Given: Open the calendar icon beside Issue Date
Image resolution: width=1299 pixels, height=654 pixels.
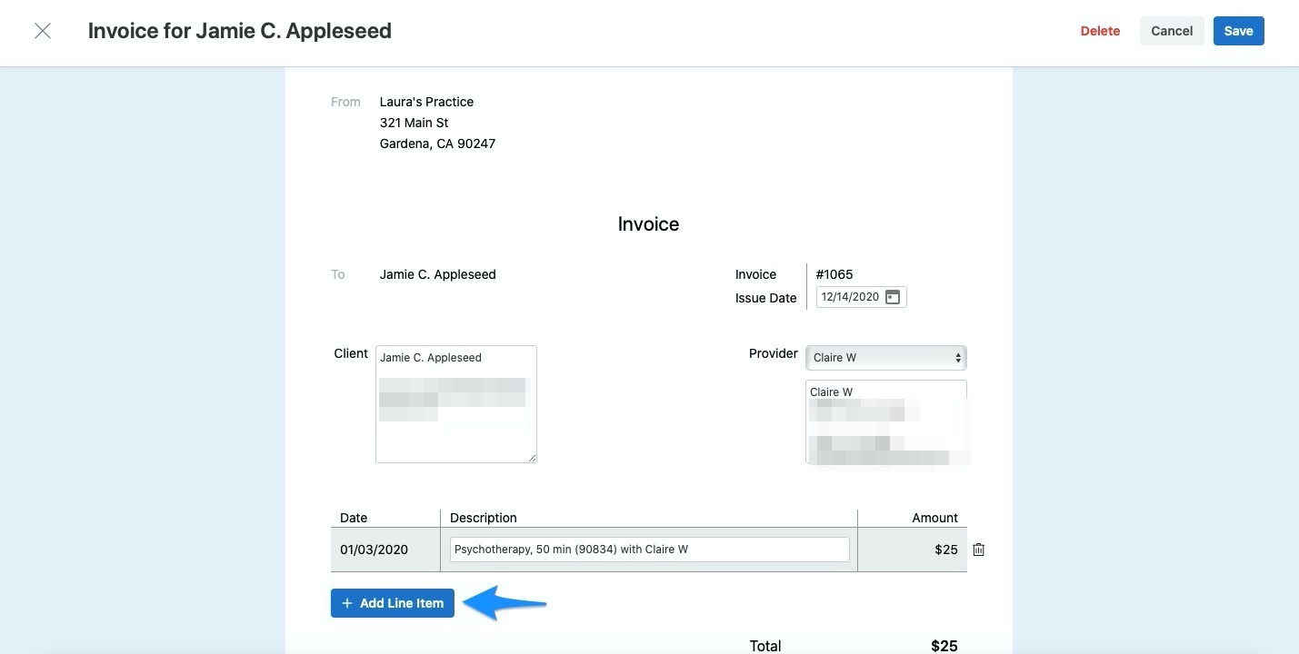Looking at the screenshot, I should [892, 296].
